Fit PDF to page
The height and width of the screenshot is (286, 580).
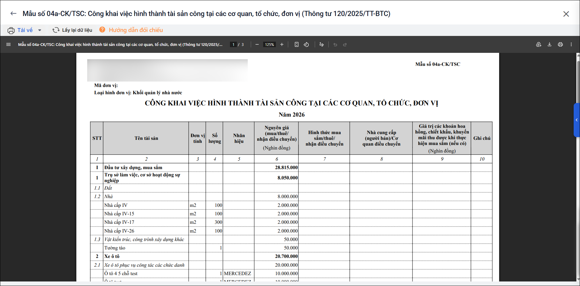coord(297,44)
